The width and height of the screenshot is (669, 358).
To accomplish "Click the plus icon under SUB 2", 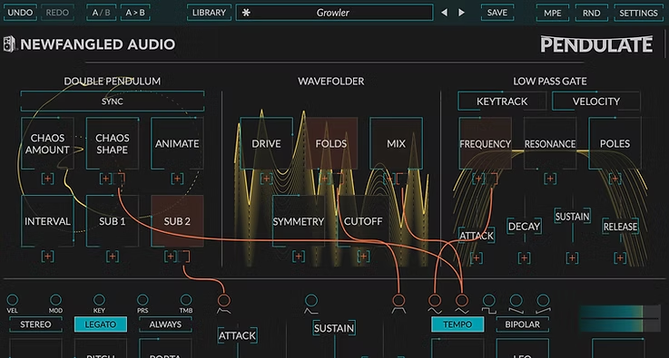I will [171, 256].
